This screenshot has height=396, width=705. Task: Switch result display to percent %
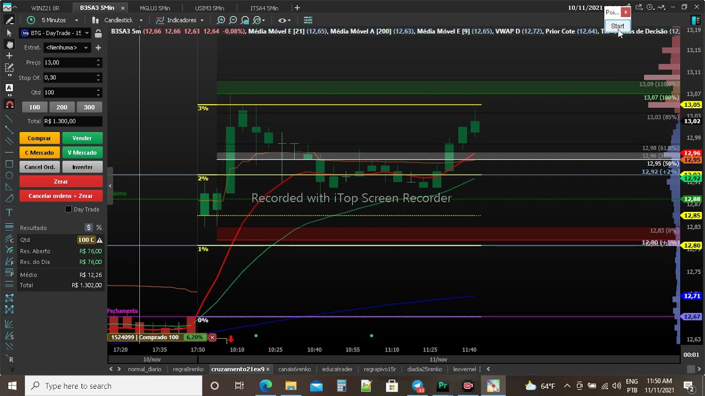point(99,228)
